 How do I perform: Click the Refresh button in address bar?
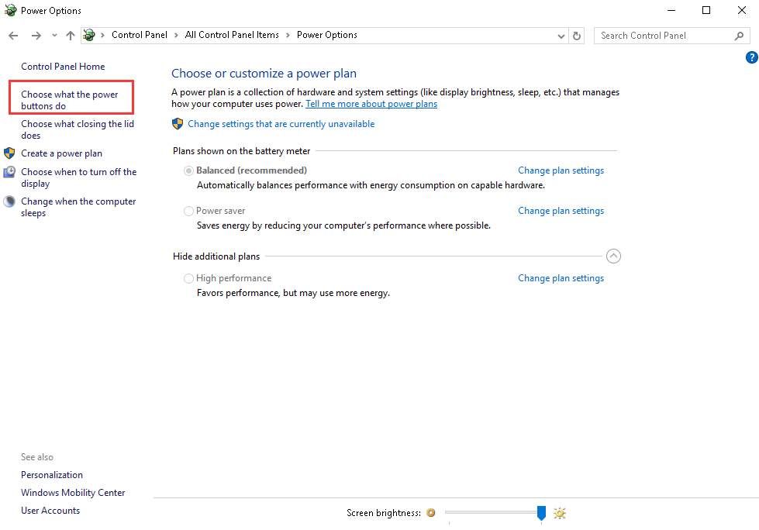pos(577,36)
